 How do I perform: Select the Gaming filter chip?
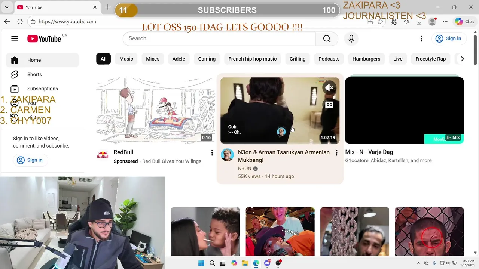point(207,59)
